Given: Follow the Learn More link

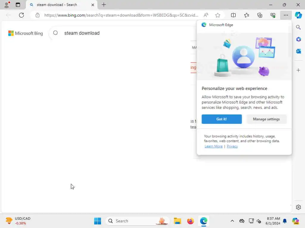Looking at the screenshot, I should [213, 146].
